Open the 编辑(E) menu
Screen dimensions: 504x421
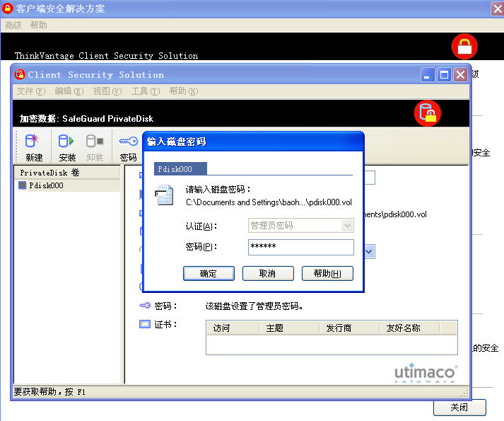tap(69, 91)
